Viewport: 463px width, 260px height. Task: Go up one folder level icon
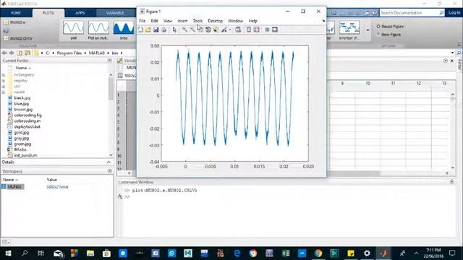pyautogui.click(x=20, y=53)
